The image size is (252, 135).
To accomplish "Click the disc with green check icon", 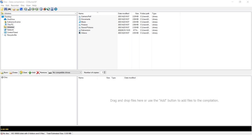I will 17,9.
